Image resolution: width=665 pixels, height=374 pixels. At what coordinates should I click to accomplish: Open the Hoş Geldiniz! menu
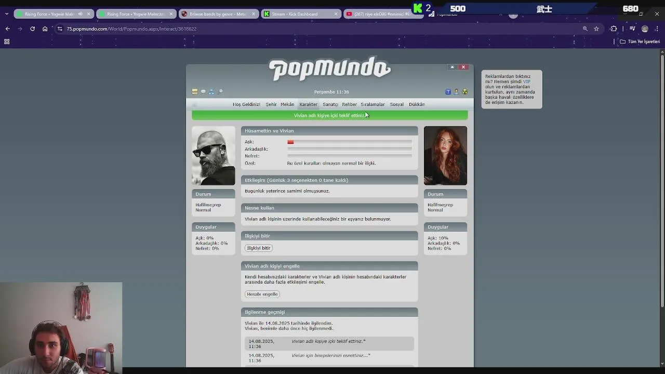coord(246,104)
